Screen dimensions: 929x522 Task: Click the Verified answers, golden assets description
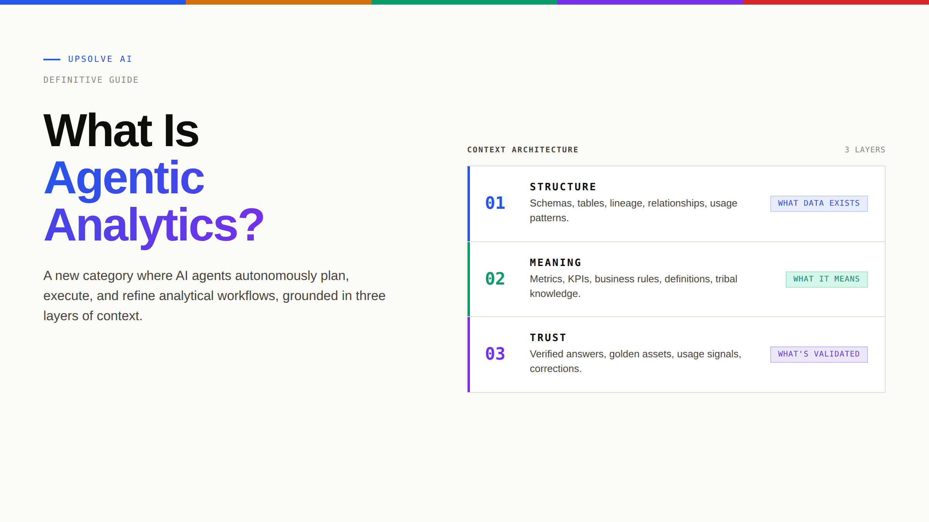635,362
